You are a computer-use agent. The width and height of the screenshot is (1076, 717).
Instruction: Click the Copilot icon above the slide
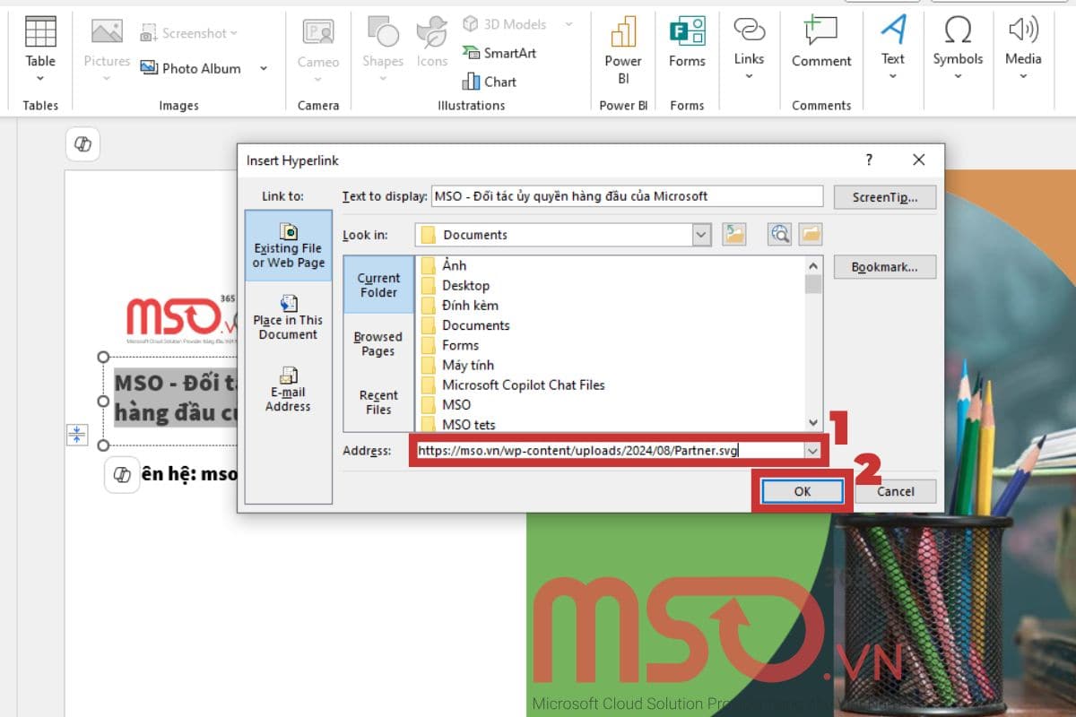(x=82, y=144)
